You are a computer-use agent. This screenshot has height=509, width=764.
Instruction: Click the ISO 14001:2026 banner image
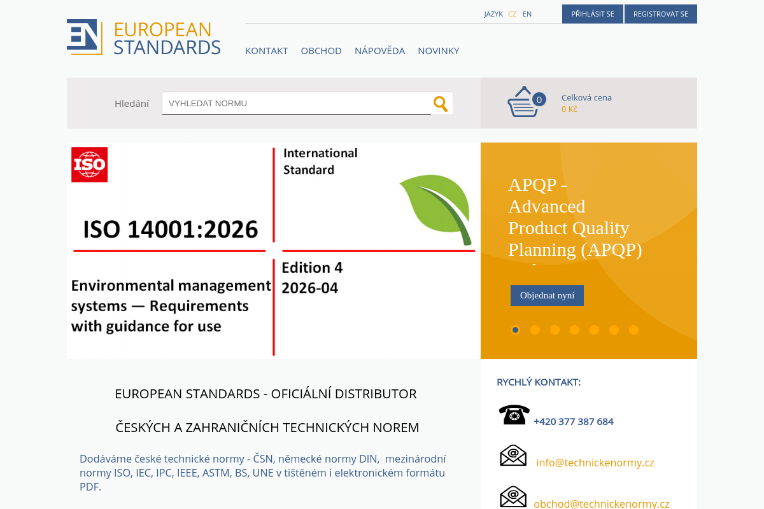click(274, 251)
